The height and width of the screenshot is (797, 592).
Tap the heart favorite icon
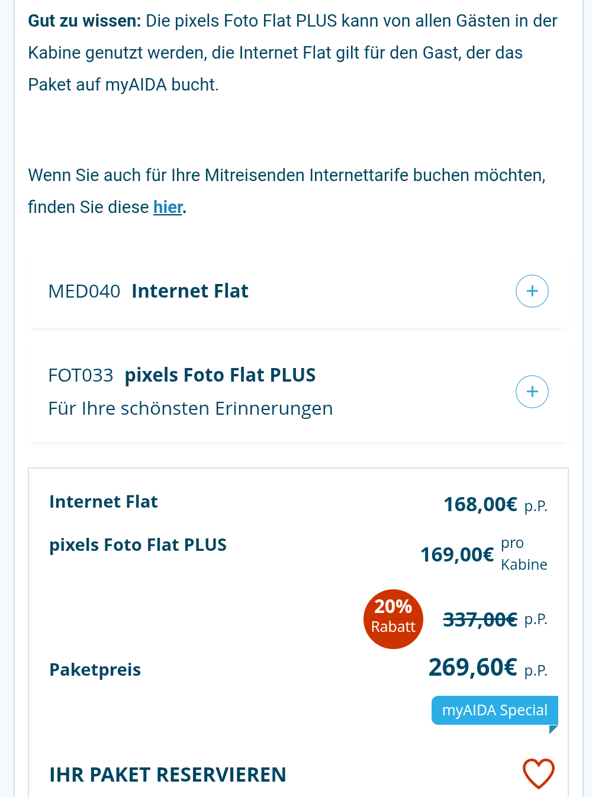538,773
